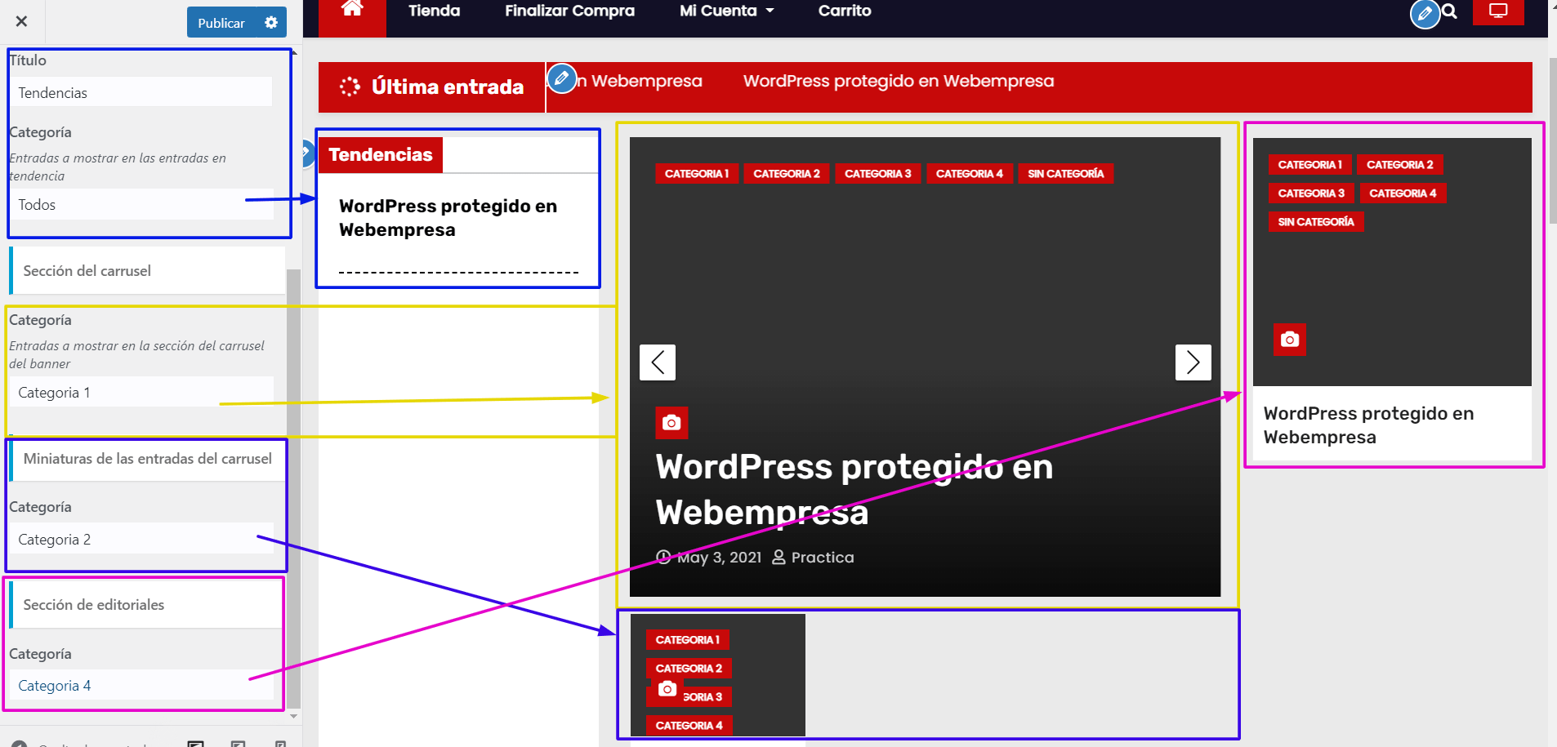Open the Tendencias post WordPress protegido en Webempresa
The width and height of the screenshot is (1557, 747).
[448, 218]
